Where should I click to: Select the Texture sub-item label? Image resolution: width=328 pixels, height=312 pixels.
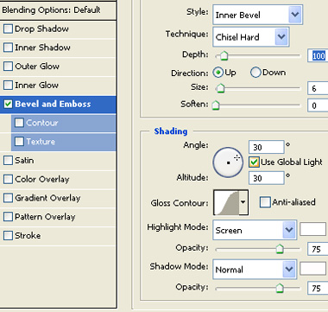[41, 142]
